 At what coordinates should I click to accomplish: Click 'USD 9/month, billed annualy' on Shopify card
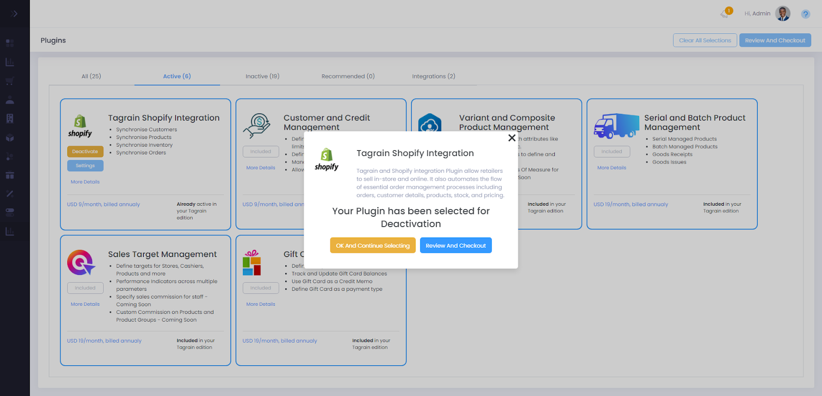(103, 204)
